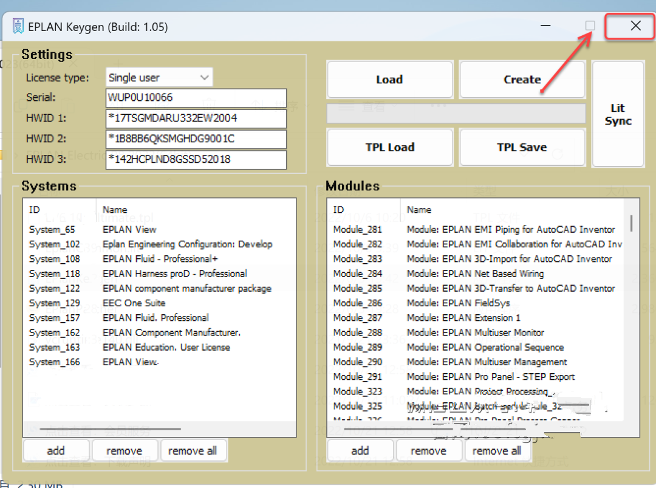Viewport: 656px width, 488px height.
Task: Click the Serial input field
Action: tap(196, 97)
